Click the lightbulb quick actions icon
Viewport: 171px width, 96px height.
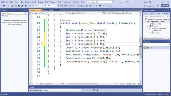click(x=42, y=44)
